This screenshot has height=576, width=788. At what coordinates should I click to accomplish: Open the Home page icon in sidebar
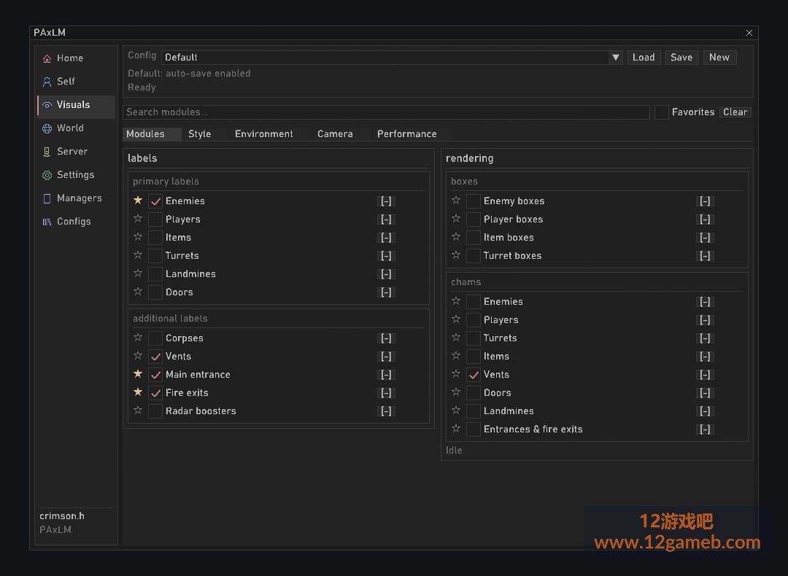pos(47,58)
